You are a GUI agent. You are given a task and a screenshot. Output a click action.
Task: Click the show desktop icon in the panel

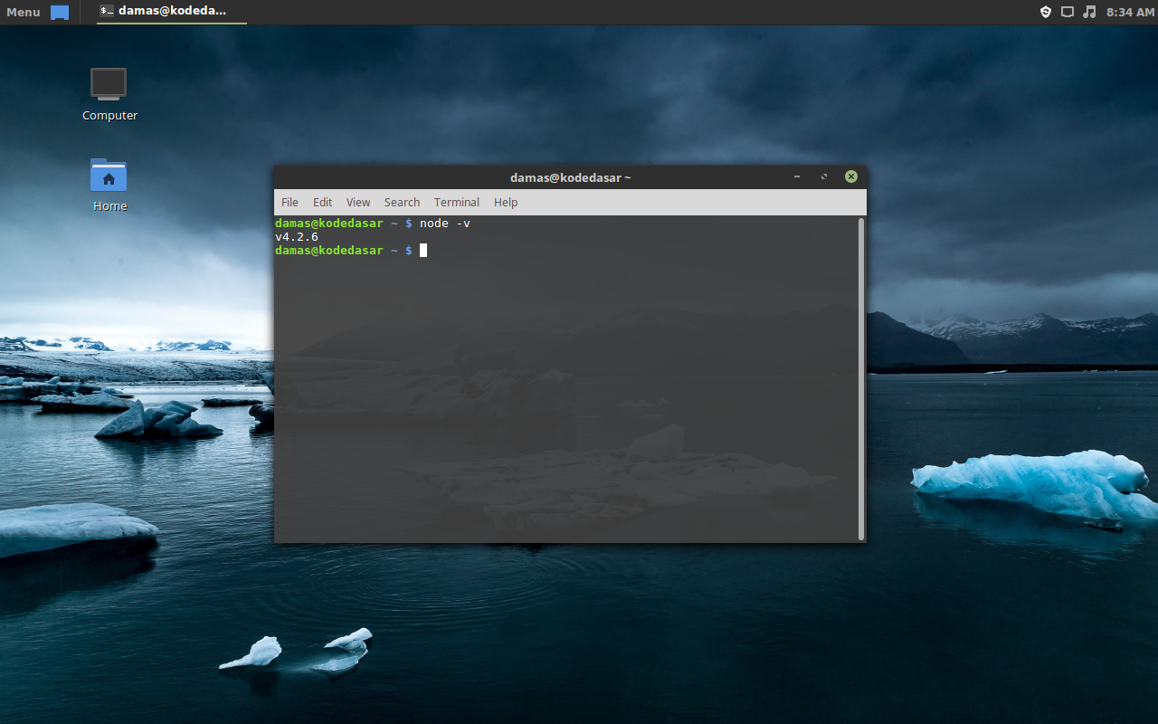click(x=60, y=12)
